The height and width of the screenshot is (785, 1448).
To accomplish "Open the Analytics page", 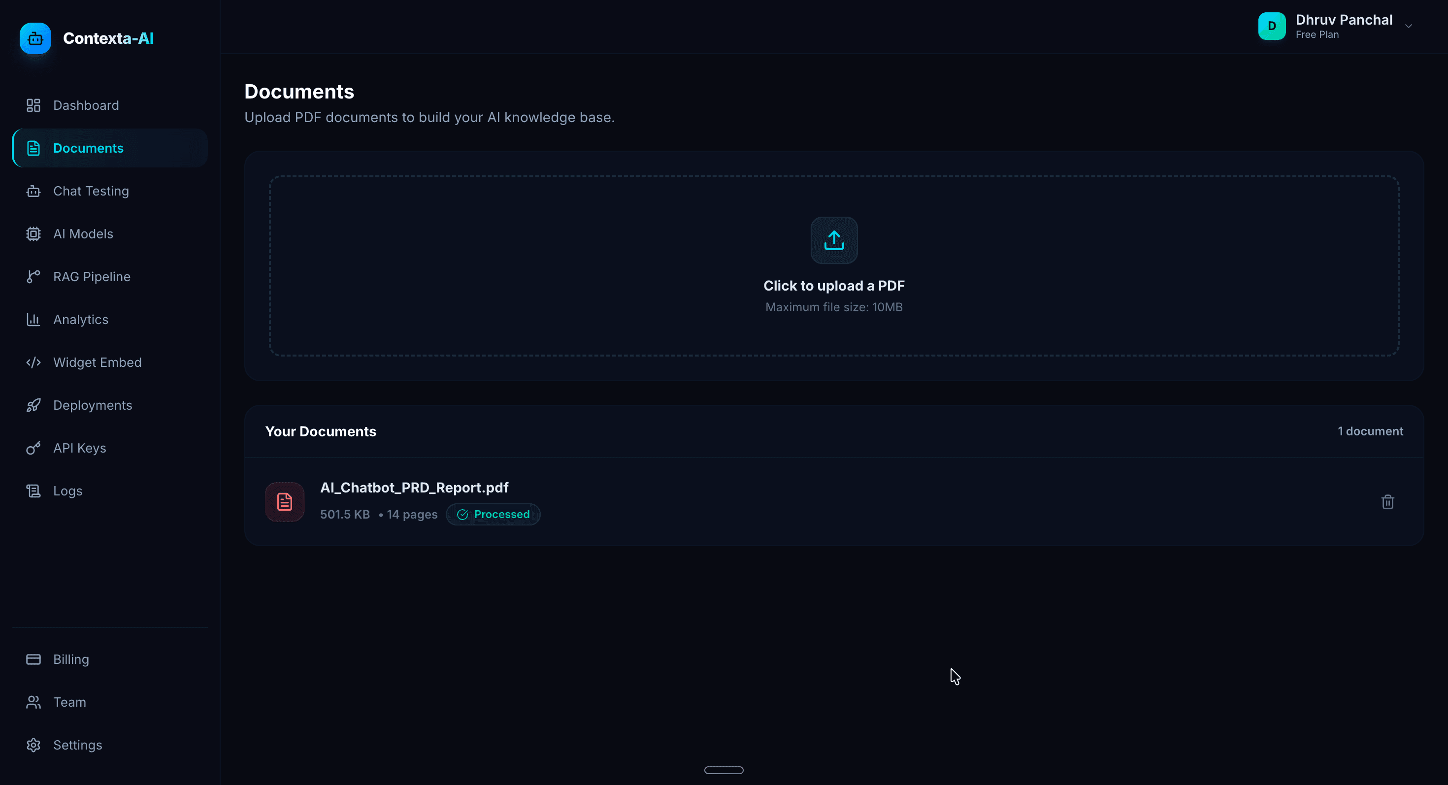I will 110,320.
